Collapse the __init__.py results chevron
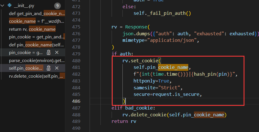The image size is (259, 132). click(x=3, y=6)
